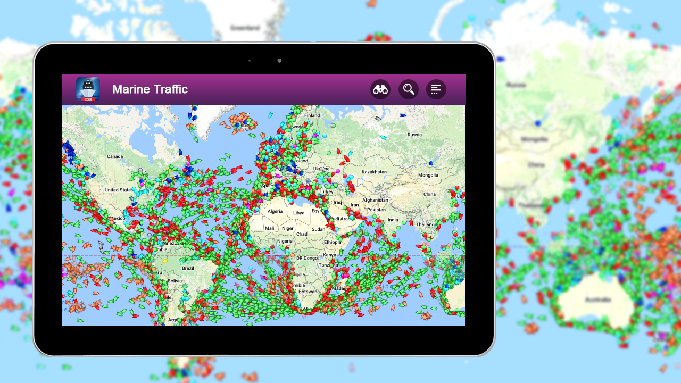
Task: Tap the Marine Traffic ship app logo
Action: click(x=88, y=89)
